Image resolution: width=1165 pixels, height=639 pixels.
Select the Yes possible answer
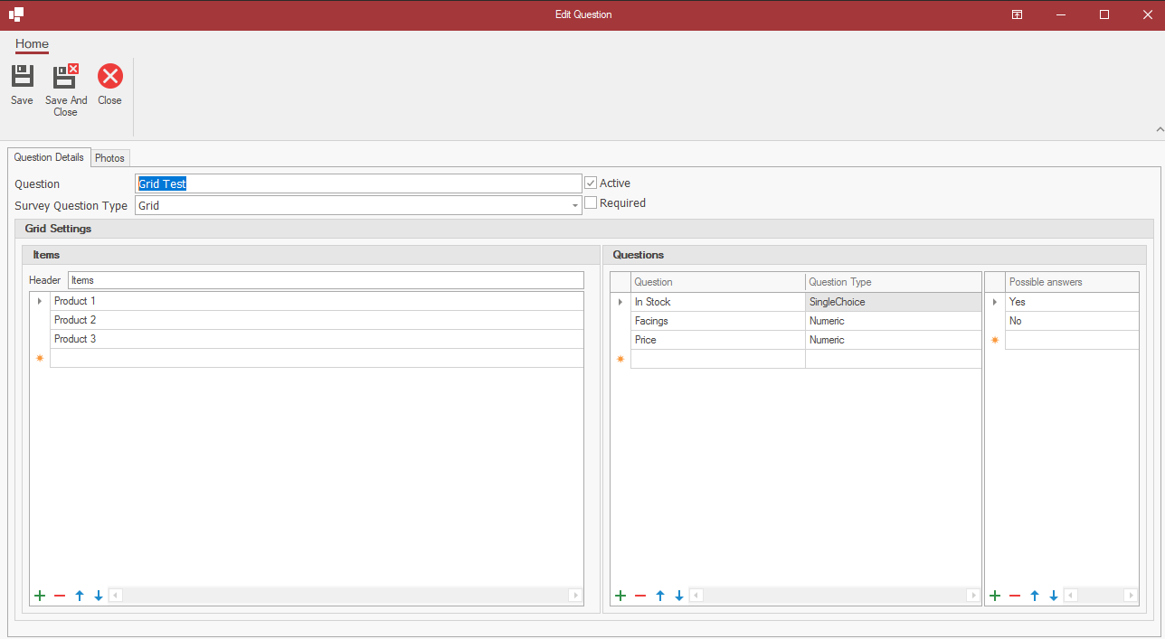[1072, 302]
